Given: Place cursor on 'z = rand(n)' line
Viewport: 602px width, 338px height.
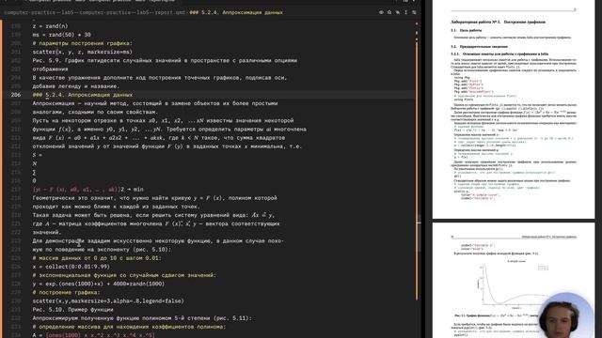Looking at the screenshot, I should [50, 26].
